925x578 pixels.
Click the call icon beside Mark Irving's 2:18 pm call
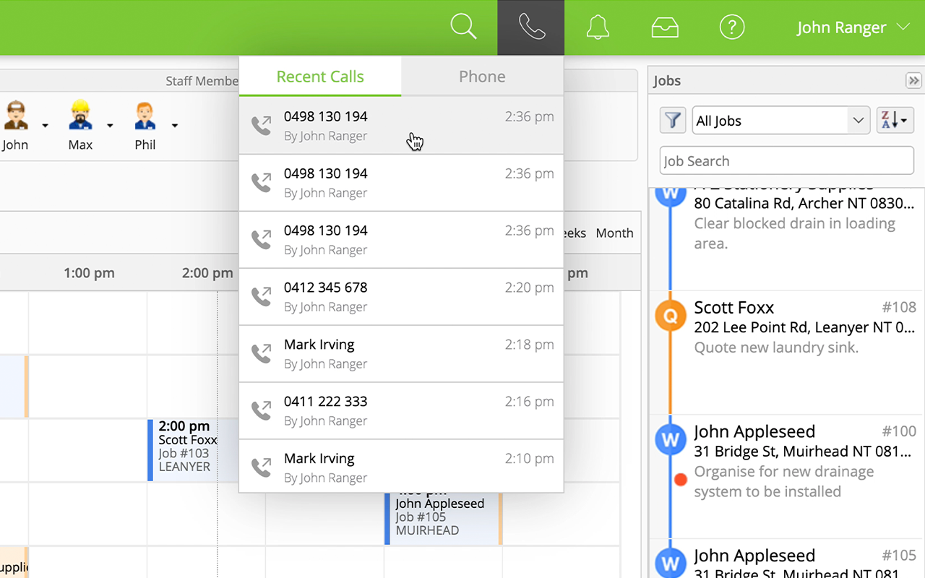261,353
